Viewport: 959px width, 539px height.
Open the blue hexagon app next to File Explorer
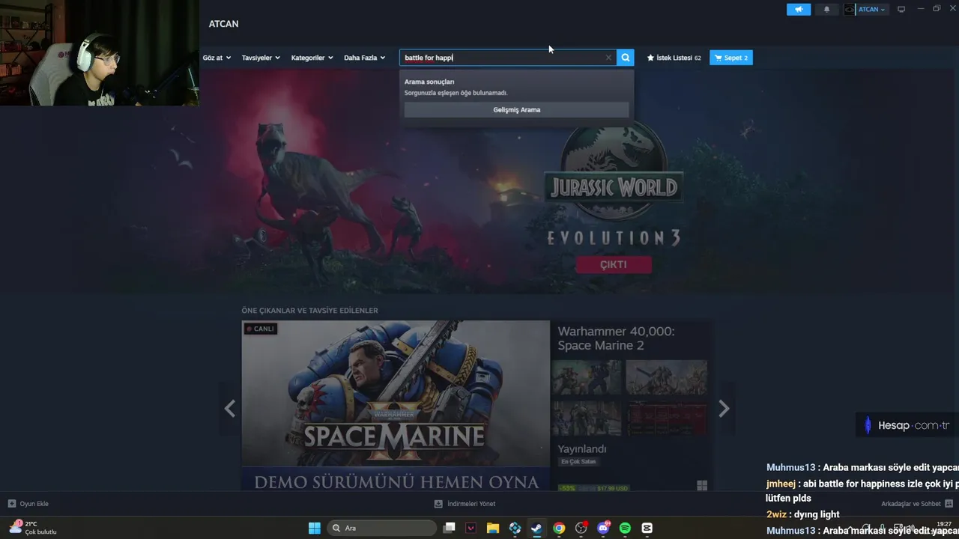coord(515,528)
